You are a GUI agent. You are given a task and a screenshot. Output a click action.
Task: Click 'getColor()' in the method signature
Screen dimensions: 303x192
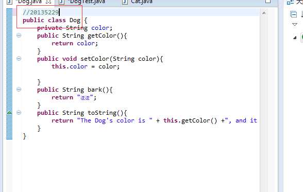[105, 36]
